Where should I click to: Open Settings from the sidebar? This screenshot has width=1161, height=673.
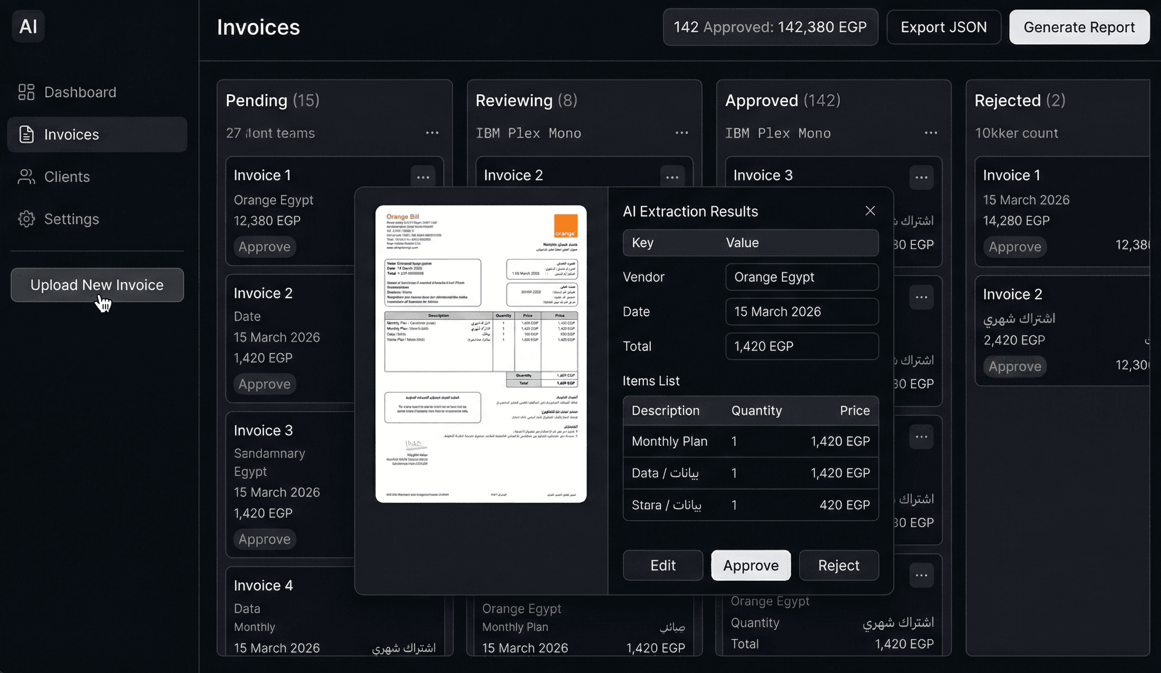coord(97,219)
